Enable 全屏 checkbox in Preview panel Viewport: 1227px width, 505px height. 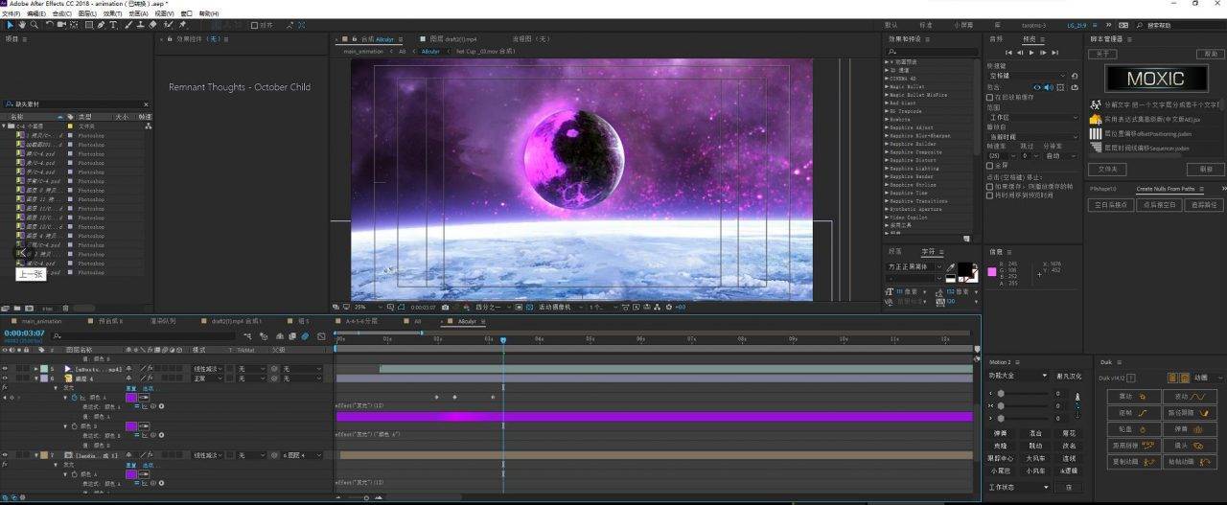pos(989,166)
